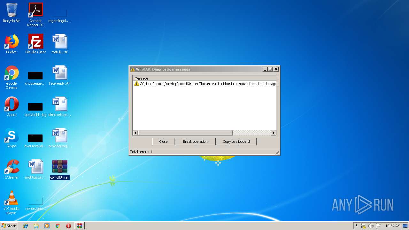Click the horizontal scrollbar left arrow

click(135, 133)
